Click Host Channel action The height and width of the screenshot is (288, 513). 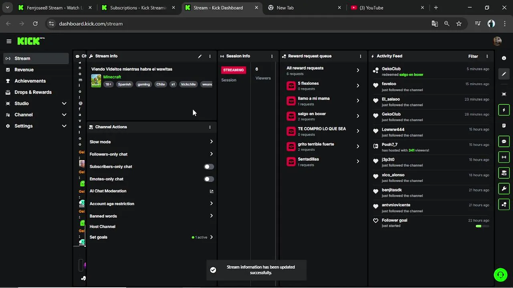pos(102,227)
